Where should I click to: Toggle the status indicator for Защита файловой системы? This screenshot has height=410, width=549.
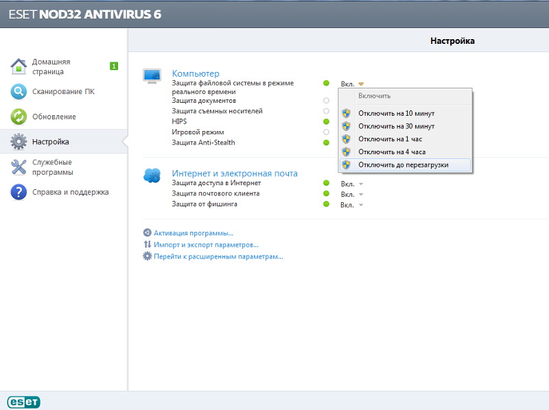[x=327, y=83]
